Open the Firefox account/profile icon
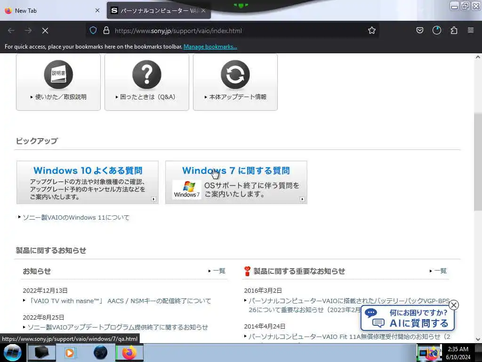The image size is (482, 362). point(437,31)
